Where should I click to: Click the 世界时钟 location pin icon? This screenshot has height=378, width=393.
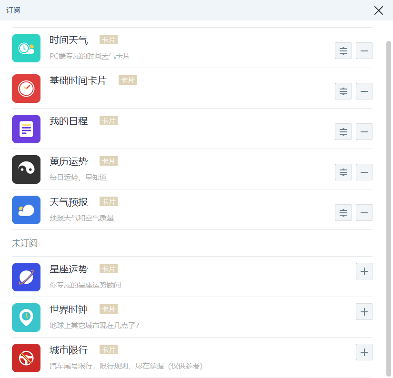click(x=26, y=318)
